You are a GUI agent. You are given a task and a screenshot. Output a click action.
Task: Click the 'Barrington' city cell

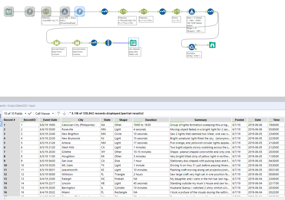point(81,188)
